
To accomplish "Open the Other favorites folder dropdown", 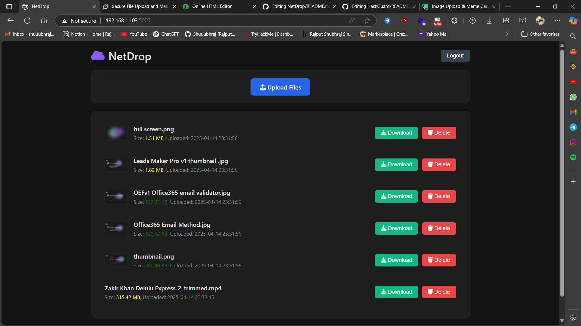I will click(541, 34).
